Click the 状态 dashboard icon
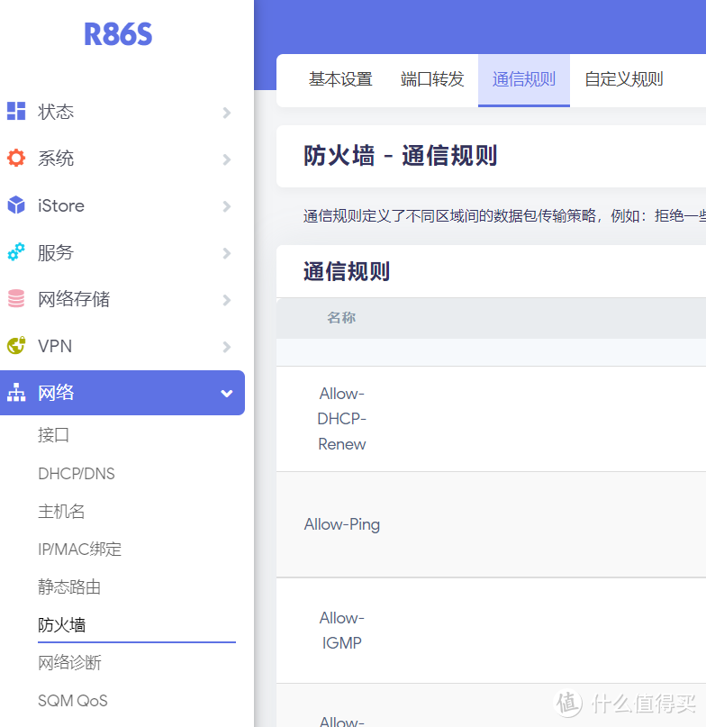 click(x=16, y=112)
